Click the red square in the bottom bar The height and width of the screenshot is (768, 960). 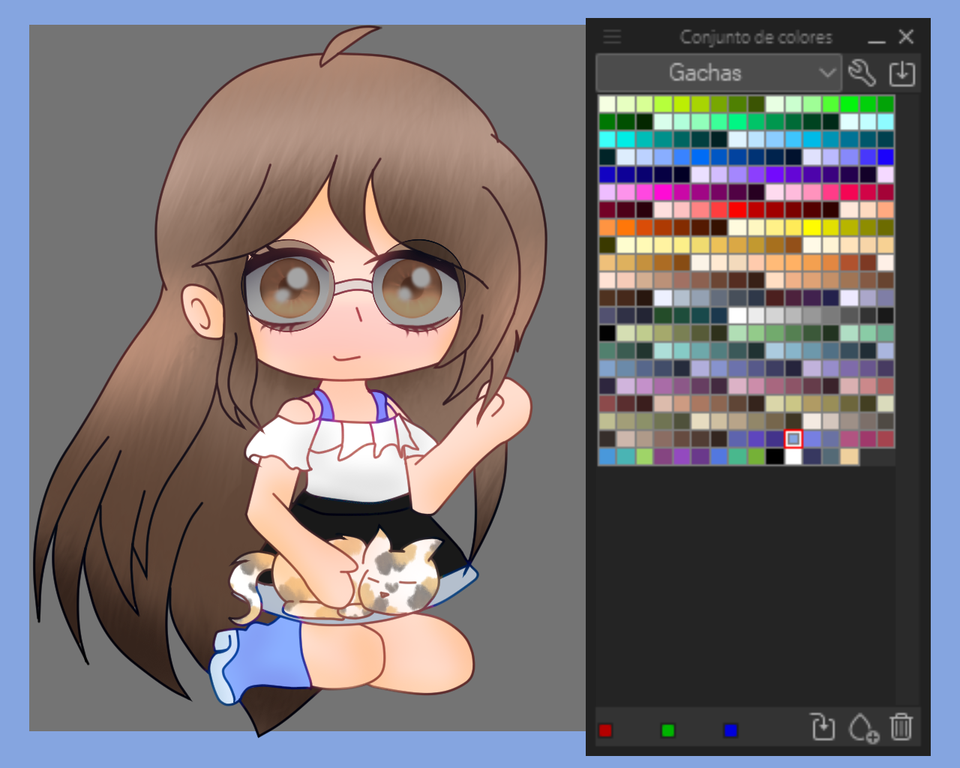pyautogui.click(x=606, y=730)
